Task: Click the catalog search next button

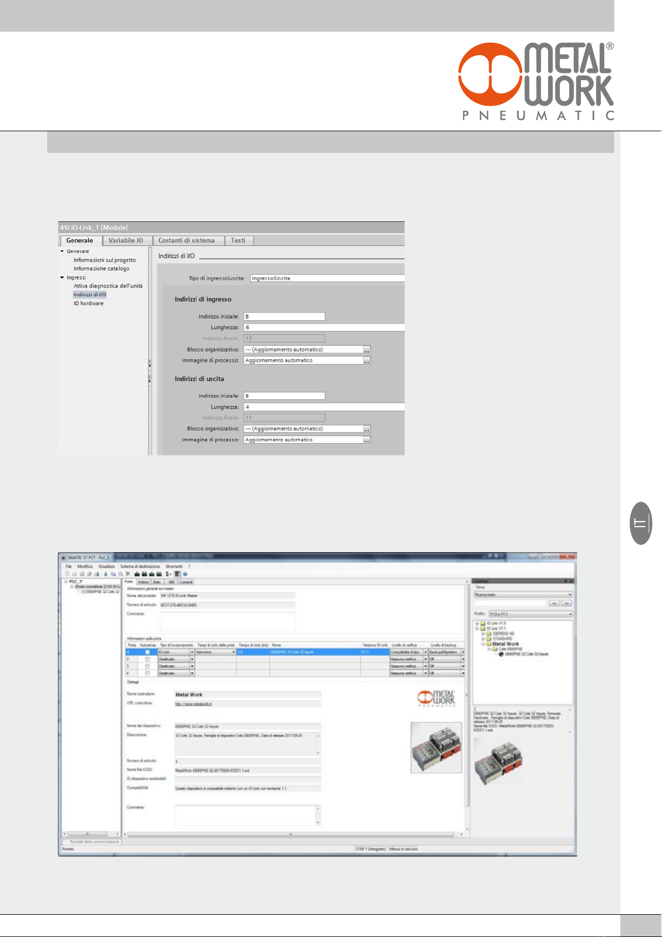Action: point(566,603)
